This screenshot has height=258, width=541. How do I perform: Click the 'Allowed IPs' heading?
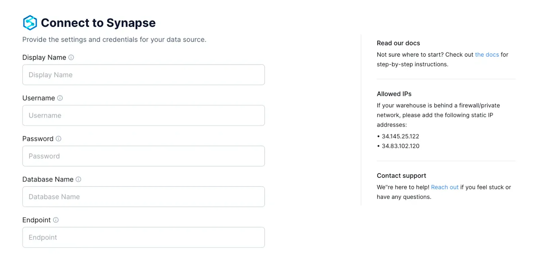tap(394, 94)
